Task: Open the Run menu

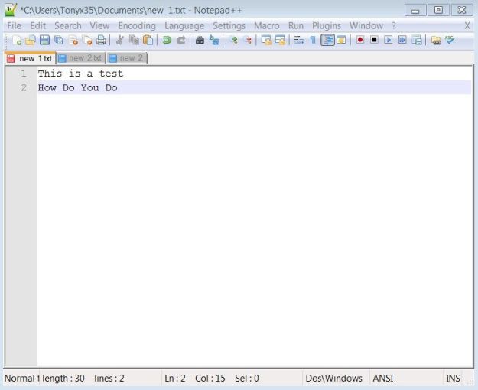Action: [x=296, y=25]
